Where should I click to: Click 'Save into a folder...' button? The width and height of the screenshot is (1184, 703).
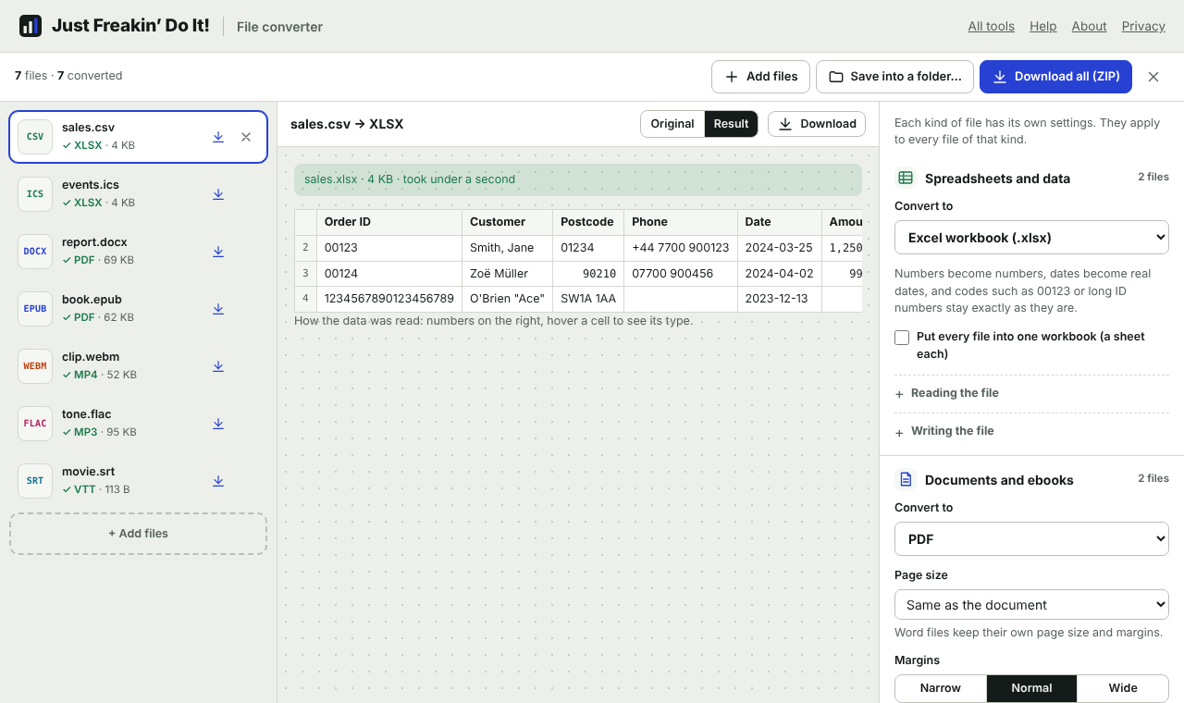894,77
